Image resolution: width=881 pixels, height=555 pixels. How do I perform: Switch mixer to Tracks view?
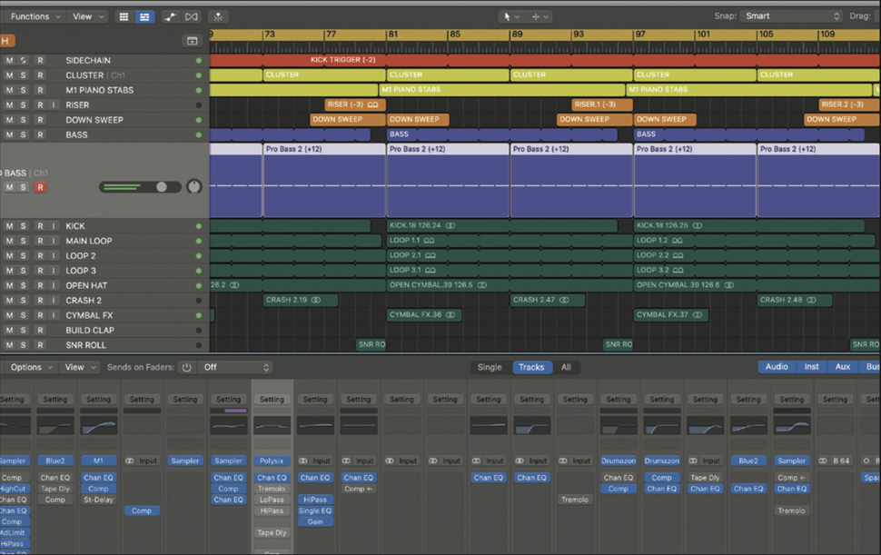click(531, 367)
